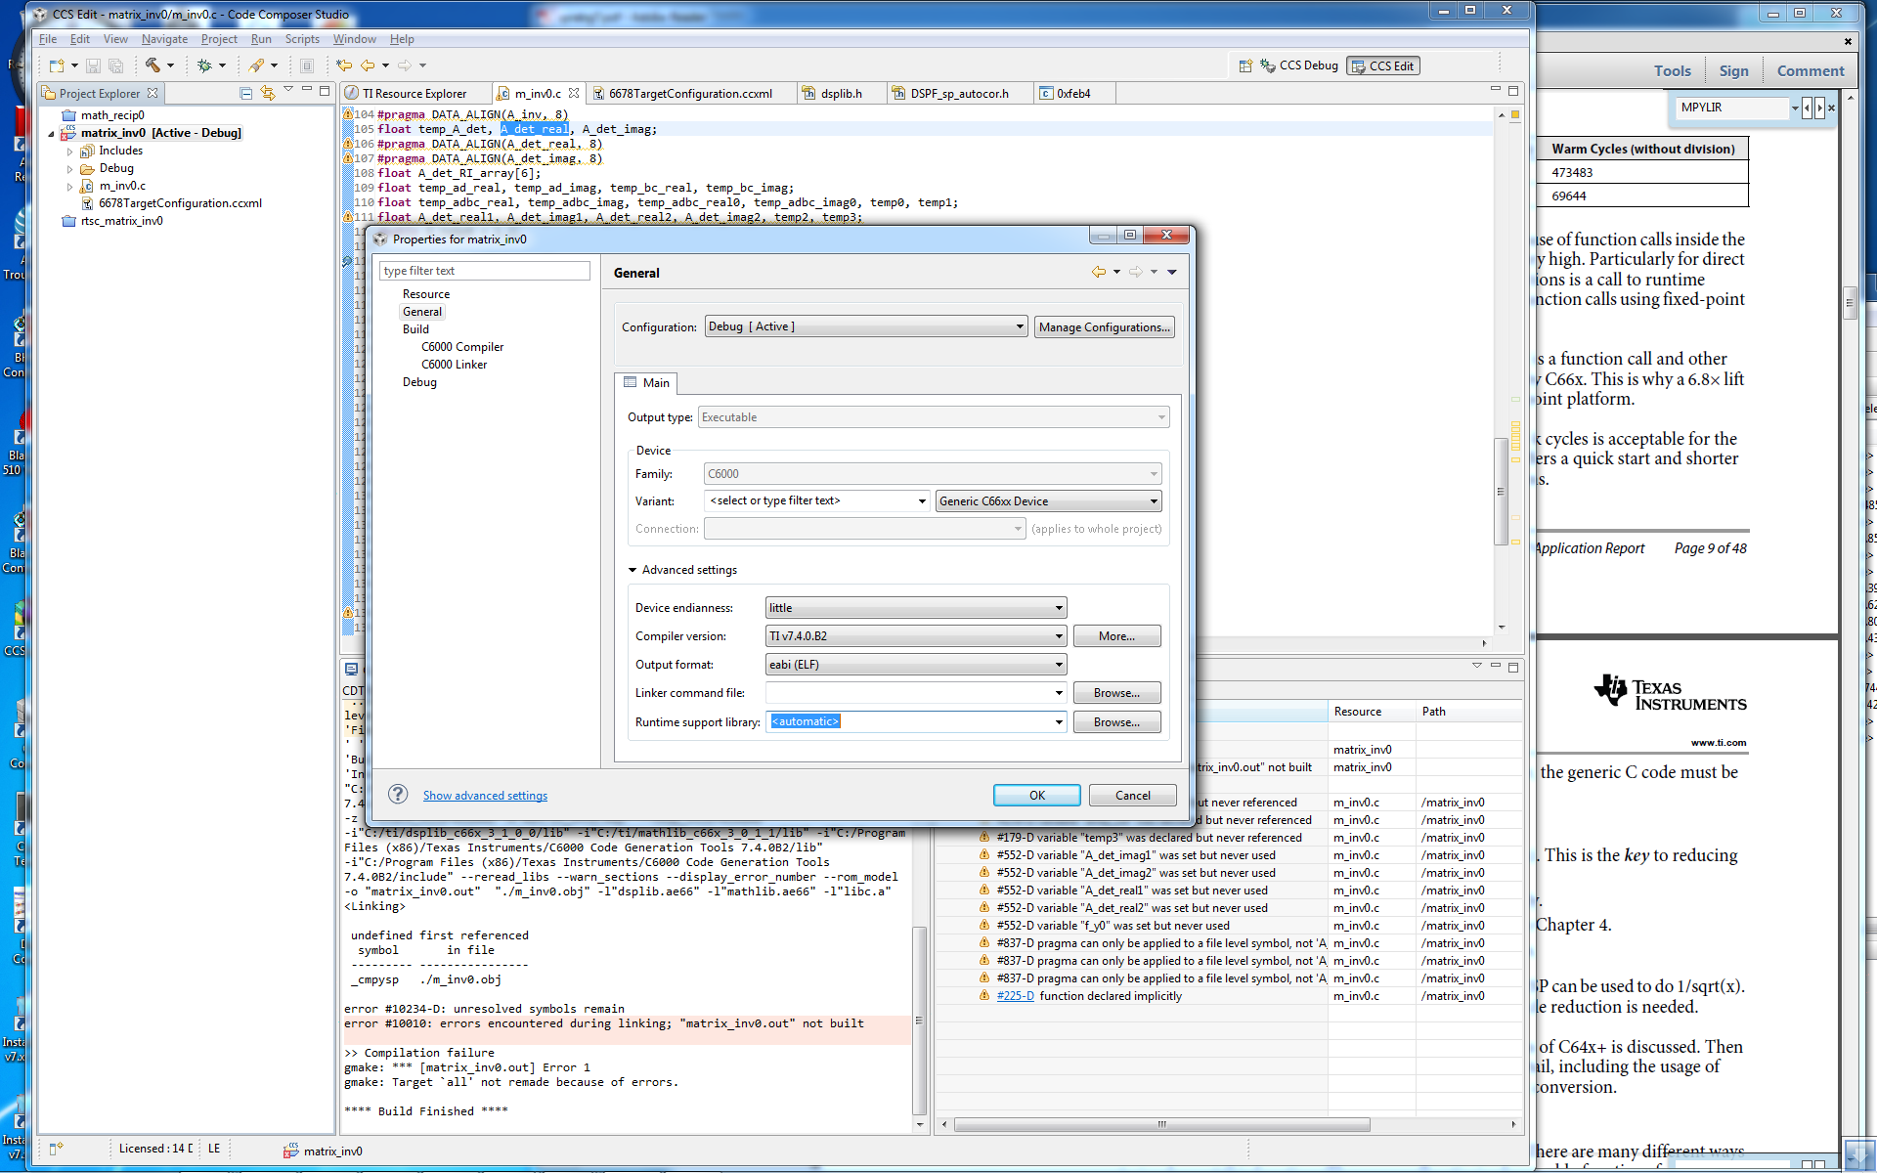Expand the Includes tree node

70,152
